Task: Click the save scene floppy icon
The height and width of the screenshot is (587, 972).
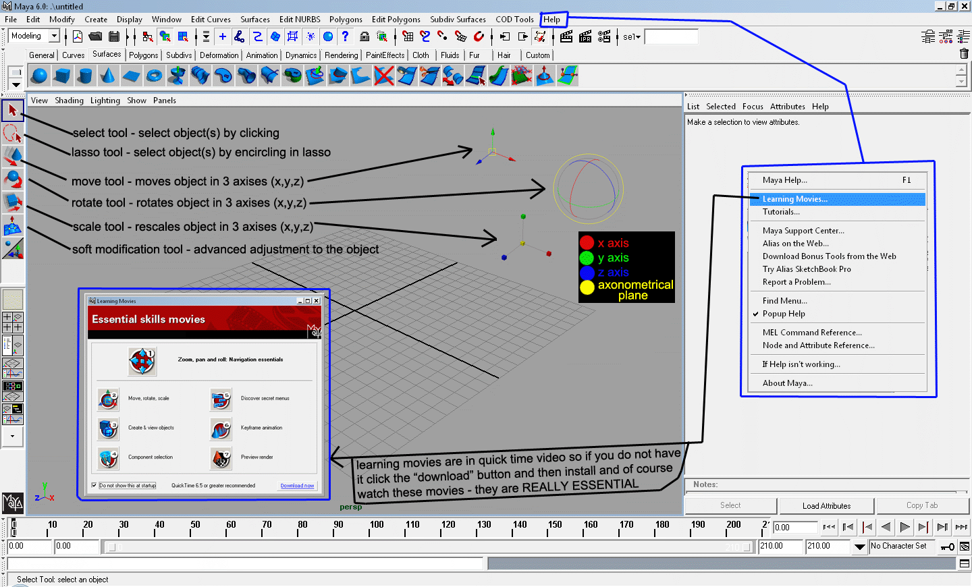Action: point(113,36)
